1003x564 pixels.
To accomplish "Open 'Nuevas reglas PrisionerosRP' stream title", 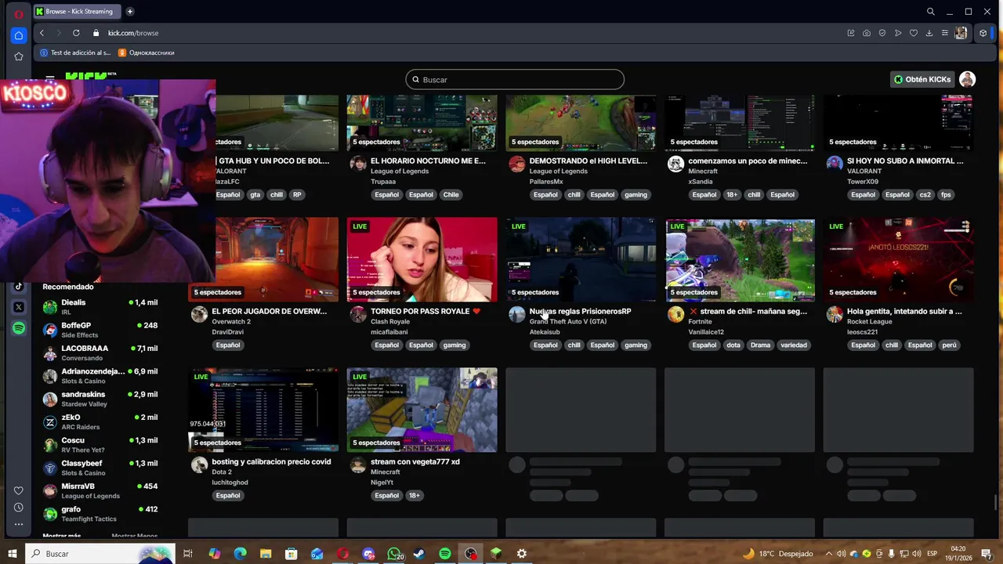I will pos(580,311).
